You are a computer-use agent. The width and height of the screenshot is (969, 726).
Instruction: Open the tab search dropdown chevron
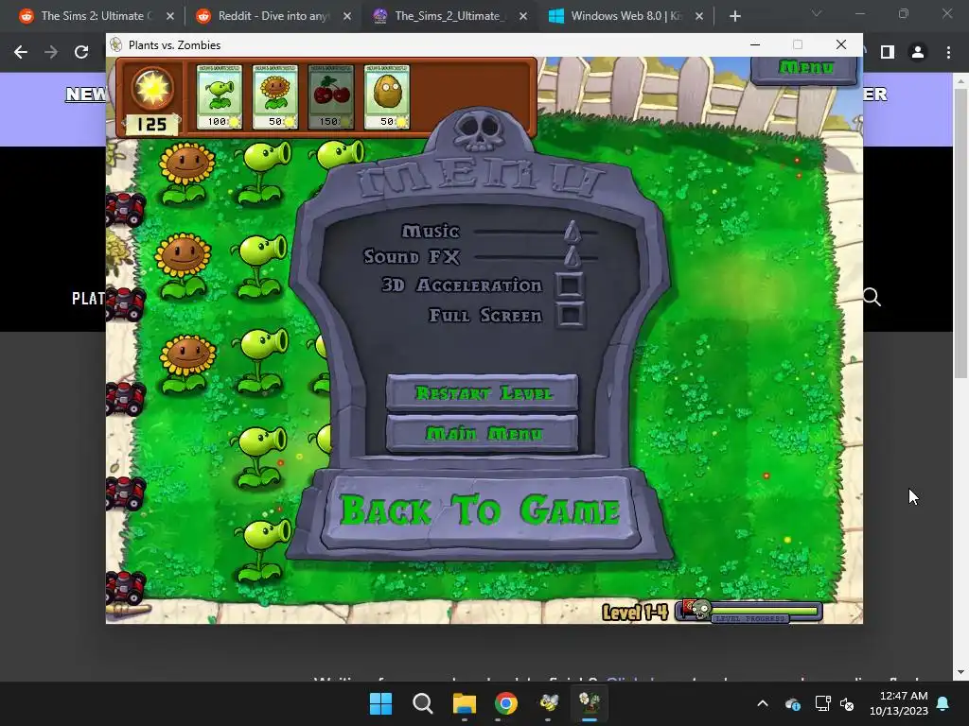[817, 13]
